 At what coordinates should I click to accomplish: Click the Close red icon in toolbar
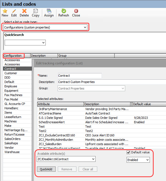pos(76,11)
